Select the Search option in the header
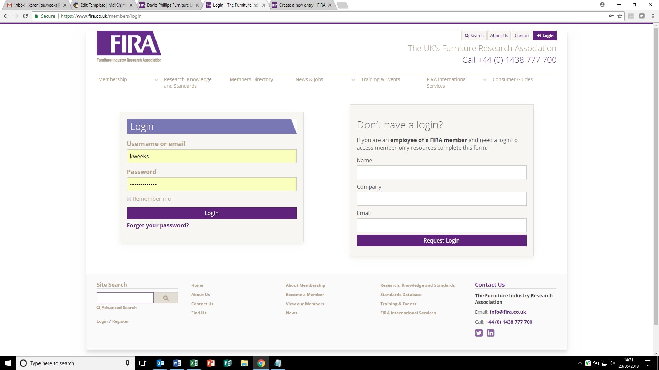This screenshot has width=659, height=370. pos(474,35)
